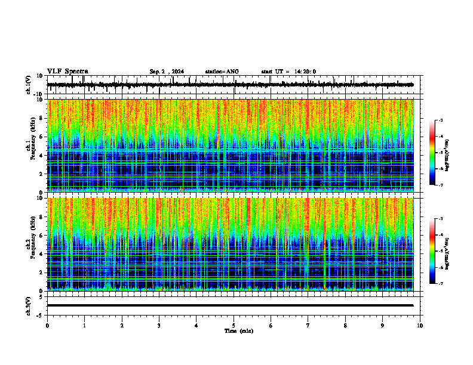473x365 pixels.
Task: Click the "Time (min)" axis title
Action: point(239,331)
